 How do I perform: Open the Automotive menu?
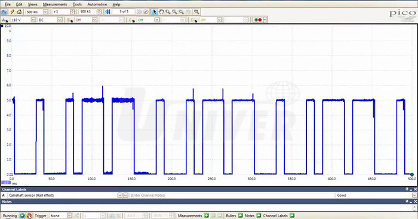point(97,4)
